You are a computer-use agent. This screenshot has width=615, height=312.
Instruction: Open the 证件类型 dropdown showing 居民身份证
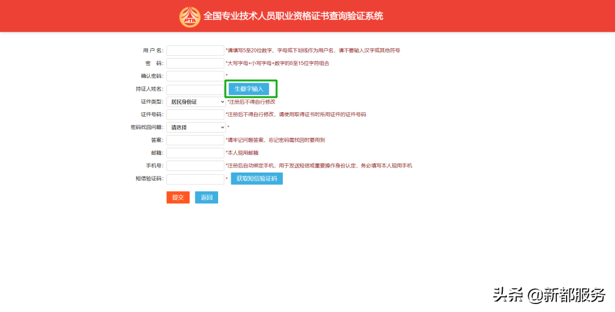pos(196,102)
